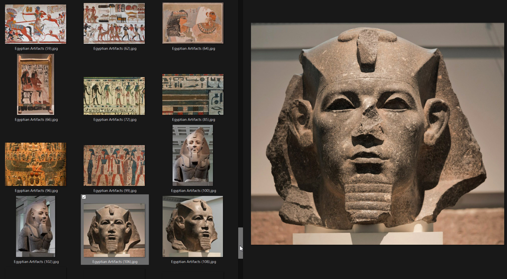
Task: Click the file name Egyptian Artifacts (96).jpg
Action: [x=36, y=191]
